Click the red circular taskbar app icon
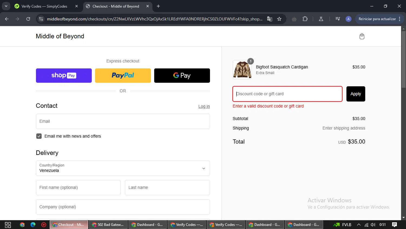Screen dimensions: 406x229 click(44, 225)
